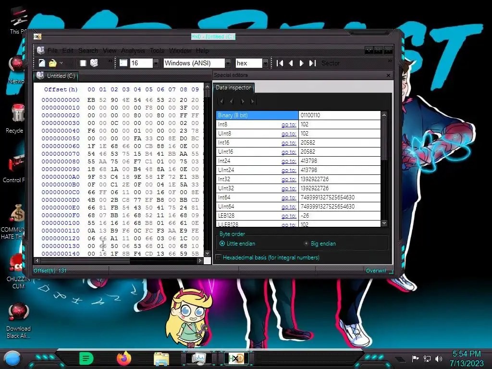
Task: Select Big endian byte order
Action: [x=320, y=244]
